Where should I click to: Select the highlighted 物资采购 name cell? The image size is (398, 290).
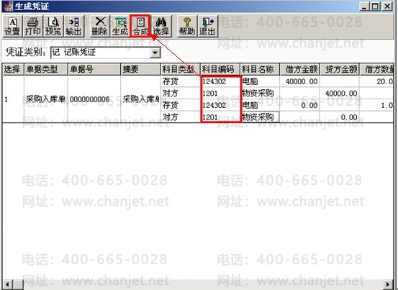(261, 117)
